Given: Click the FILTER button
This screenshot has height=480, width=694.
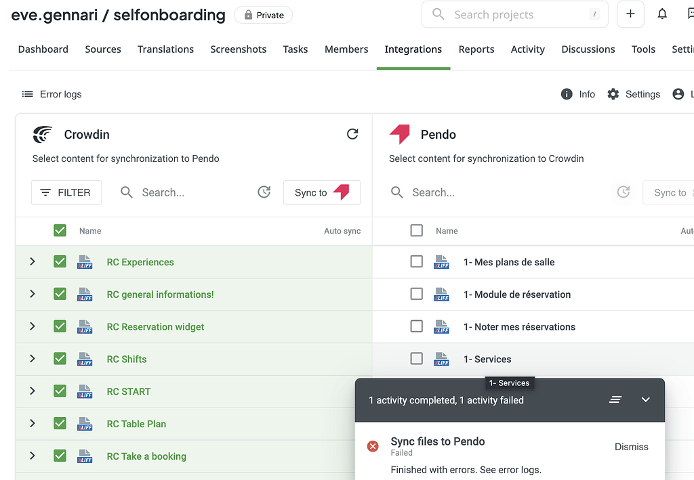Looking at the screenshot, I should pos(66,192).
